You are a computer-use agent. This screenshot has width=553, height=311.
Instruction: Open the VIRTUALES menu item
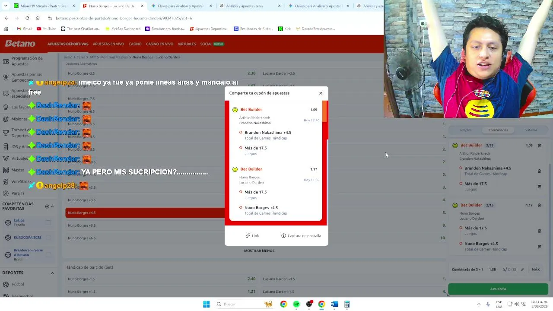tap(187, 44)
